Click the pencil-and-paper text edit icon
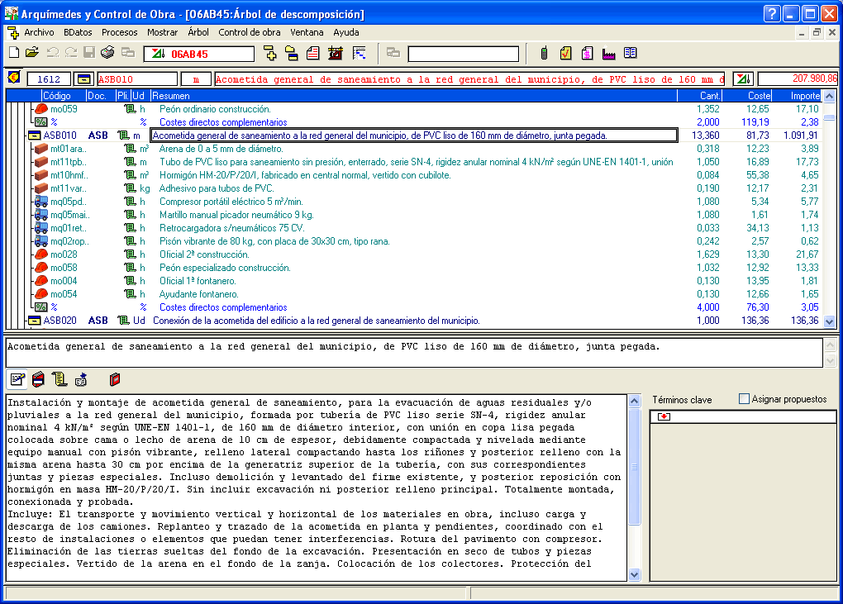The width and height of the screenshot is (843, 604). (17, 380)
